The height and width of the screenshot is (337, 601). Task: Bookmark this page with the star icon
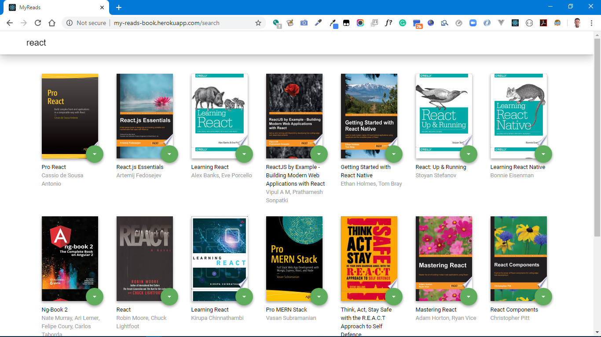point(258,23)
